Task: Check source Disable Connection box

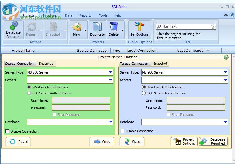Action: 7,131
